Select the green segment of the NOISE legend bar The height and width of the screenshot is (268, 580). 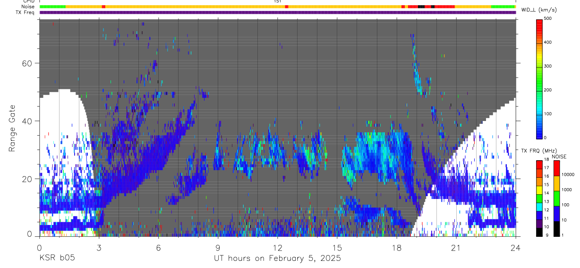[x=556, y=199]
